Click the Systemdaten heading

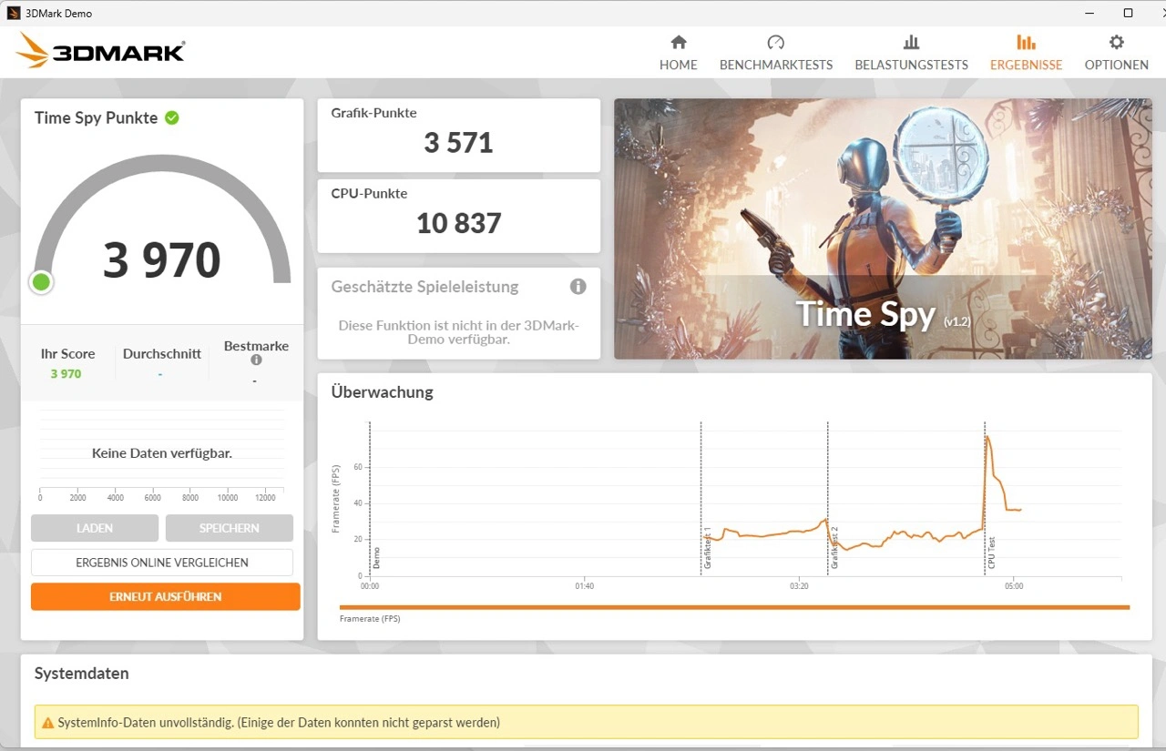[x=81, y=674]
